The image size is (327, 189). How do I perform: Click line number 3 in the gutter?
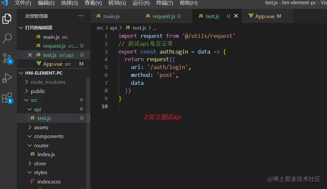[x=106, y=52]
